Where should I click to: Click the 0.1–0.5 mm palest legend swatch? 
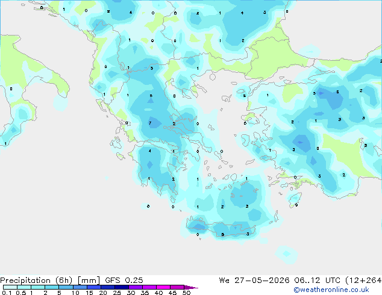click(x=10, y=287)
